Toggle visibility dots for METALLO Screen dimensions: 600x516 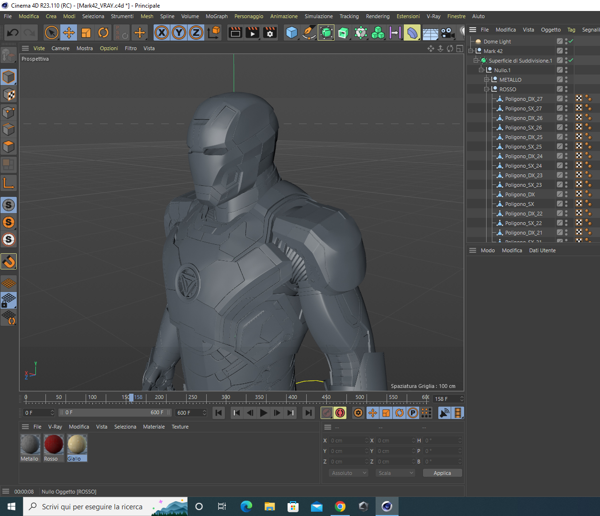click(x=566, y=80)
